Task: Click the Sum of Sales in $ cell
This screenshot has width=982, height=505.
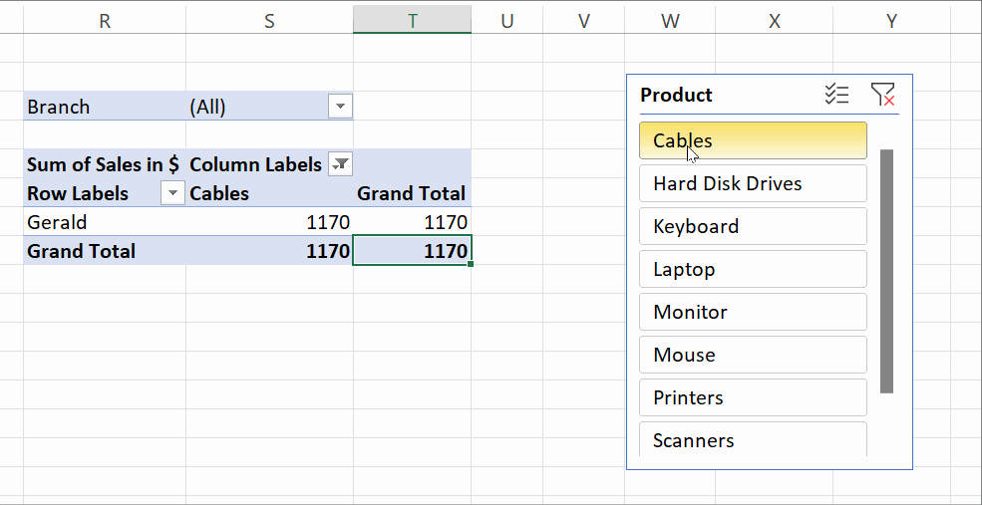Action: coord(104,164)
